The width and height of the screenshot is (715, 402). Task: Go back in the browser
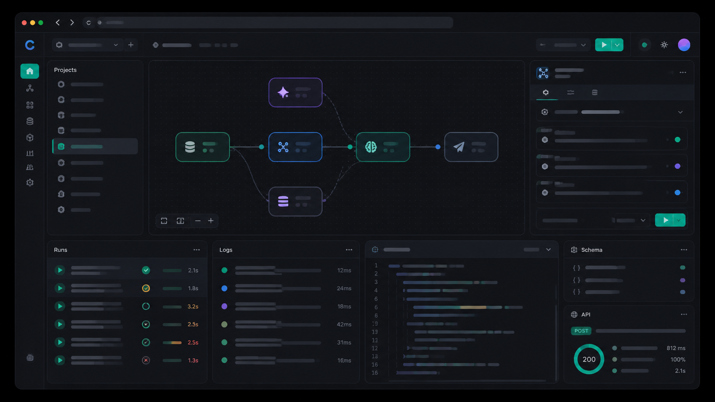(58, 23)
